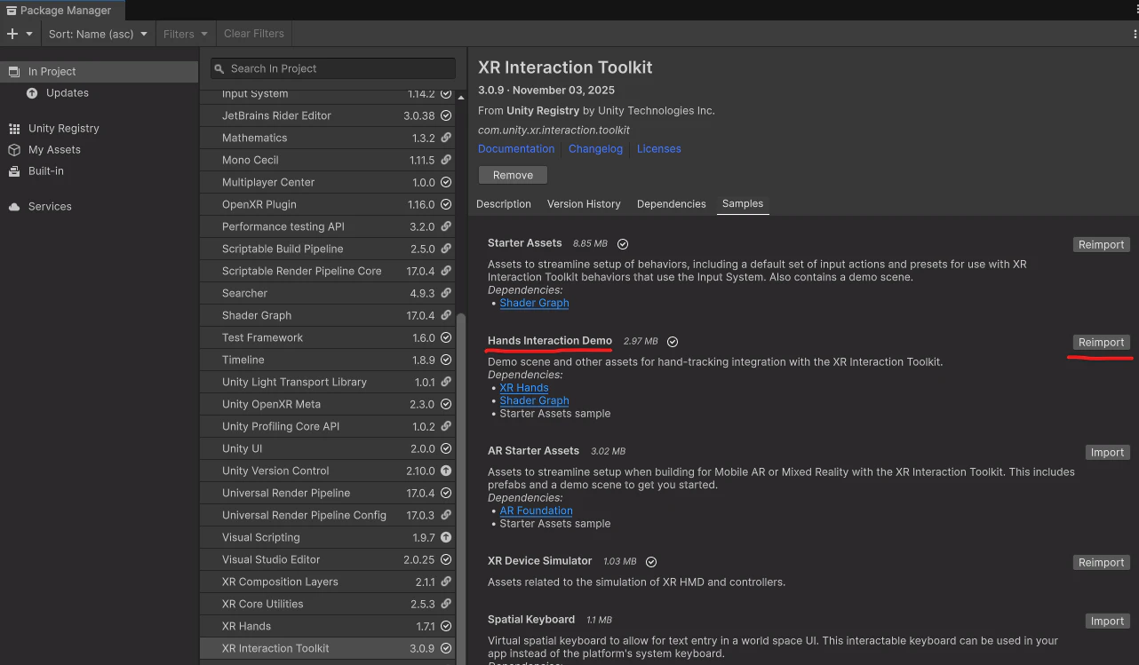Screen dimensions: 1139x665
Task: Click the link icon on Mathematics row
Action: (x=446, y=138)
